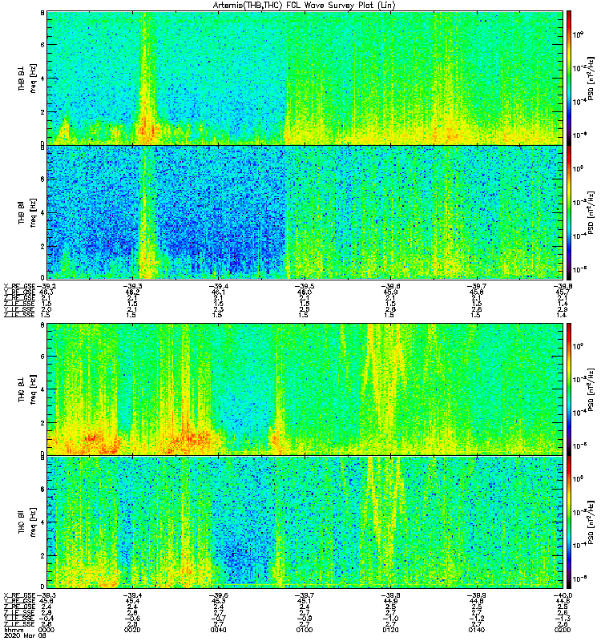Click the hhmm time axis label
Image resolution: width=601 pixels, height=641 pixels.
click(12, 630)
